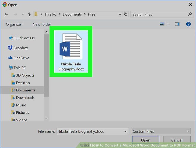
Task: Click the magnifier search icon
Action: (190, 14)
